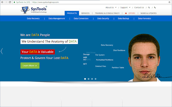Click the browser forward arrow
Screen dimensions: 172x107
(6, 2)
